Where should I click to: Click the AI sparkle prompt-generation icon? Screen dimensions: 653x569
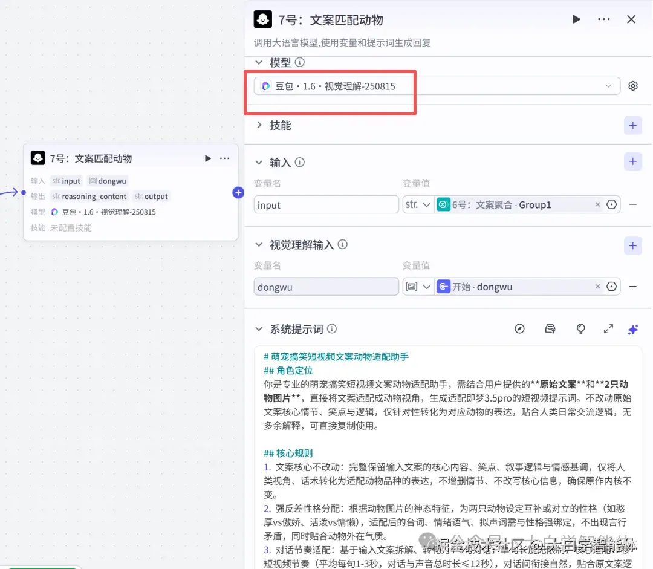(632, 329)
